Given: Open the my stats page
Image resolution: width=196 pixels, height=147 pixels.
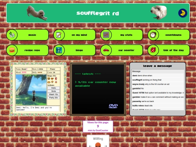Looking at the screenshot, I should click(x=122, y=35).
